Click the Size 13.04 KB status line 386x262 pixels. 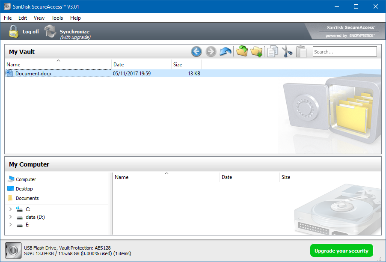click(77, 253)
